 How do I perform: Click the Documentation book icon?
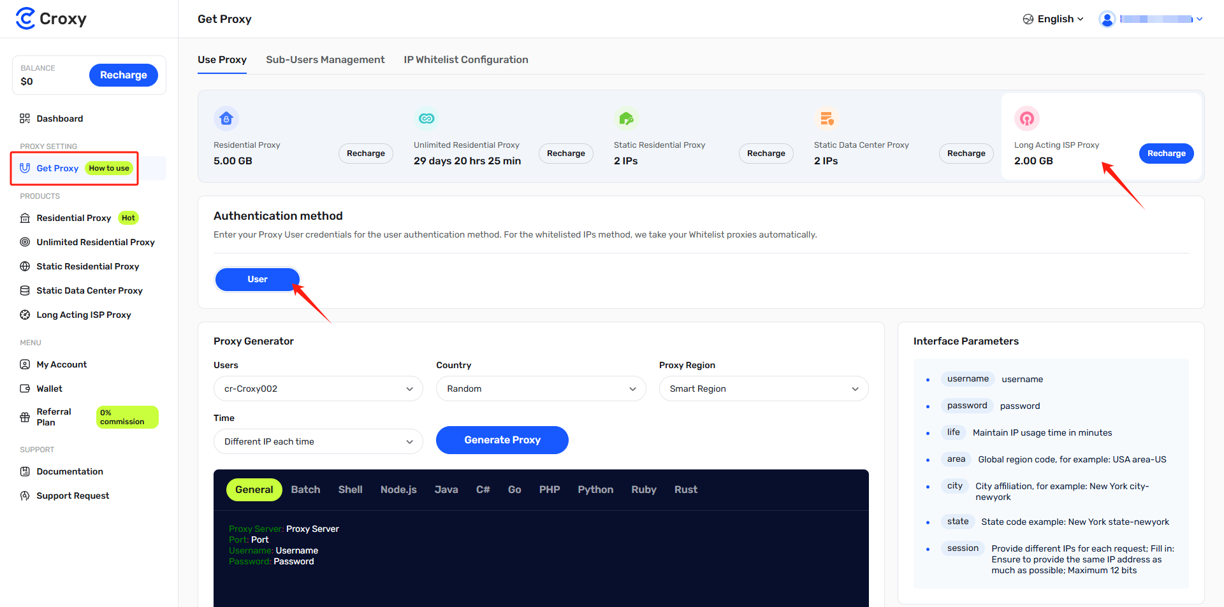pos(25,471)
